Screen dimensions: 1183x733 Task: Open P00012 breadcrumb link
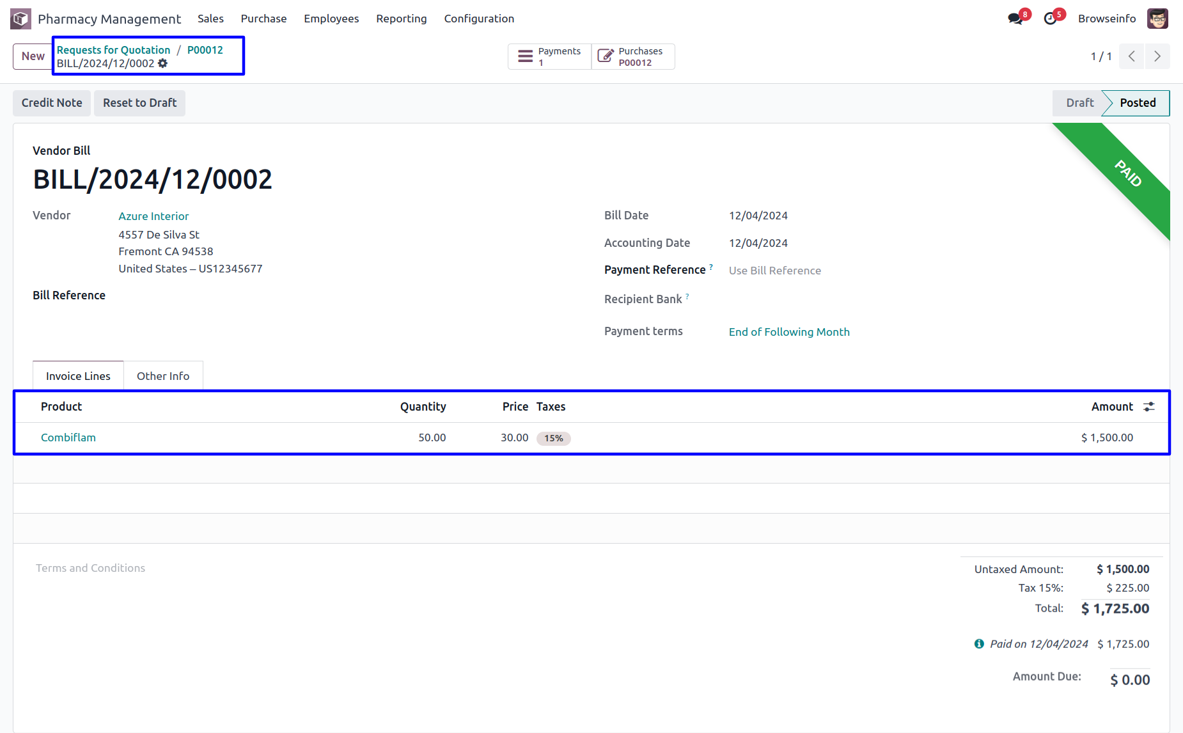point(205,50)
